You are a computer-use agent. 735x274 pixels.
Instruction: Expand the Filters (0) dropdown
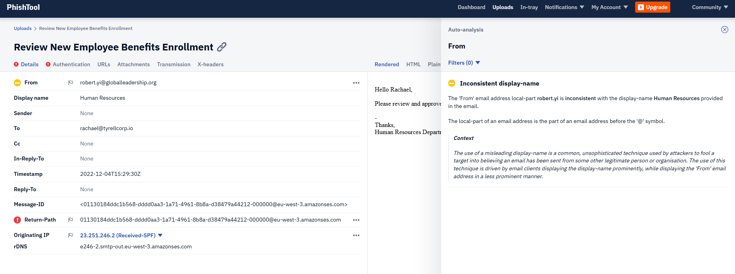pos(464,63)
